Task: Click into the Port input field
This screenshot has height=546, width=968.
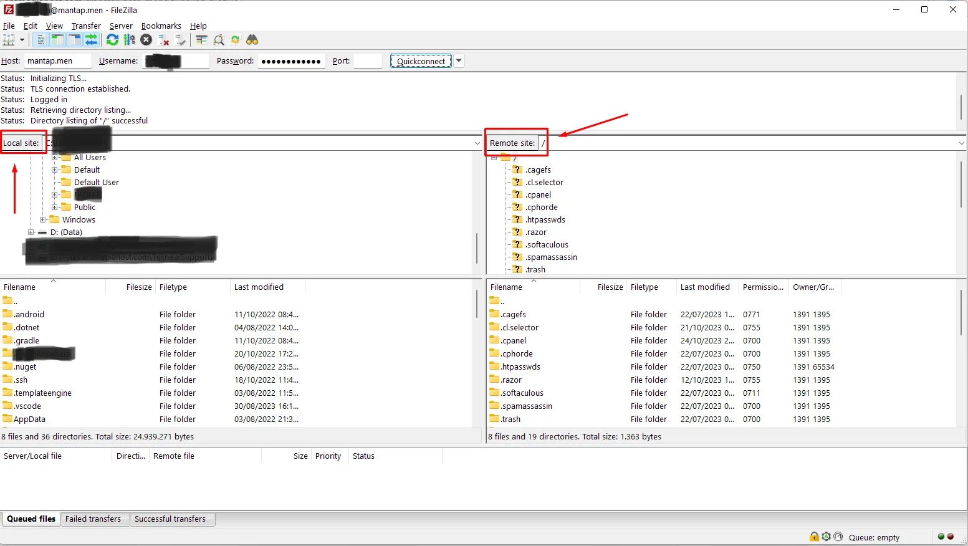Action: click(367, 61)
